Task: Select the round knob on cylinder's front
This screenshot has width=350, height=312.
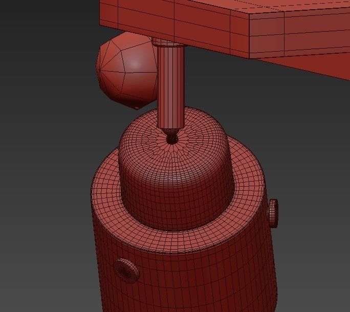Action: (x=126, y=271)
